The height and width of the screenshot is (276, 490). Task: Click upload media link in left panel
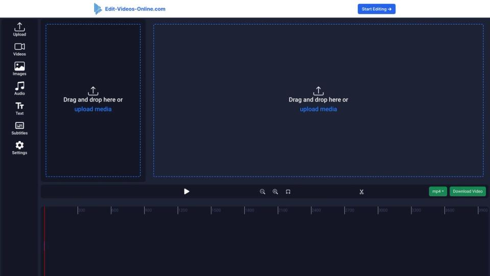93,109
